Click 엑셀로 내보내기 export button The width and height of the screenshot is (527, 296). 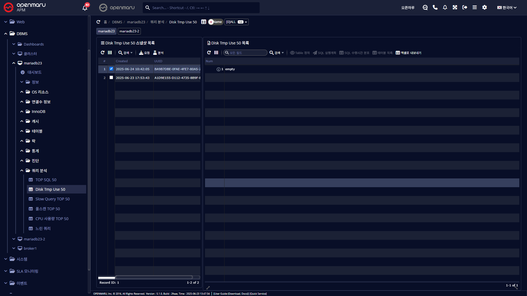point(408,53)
